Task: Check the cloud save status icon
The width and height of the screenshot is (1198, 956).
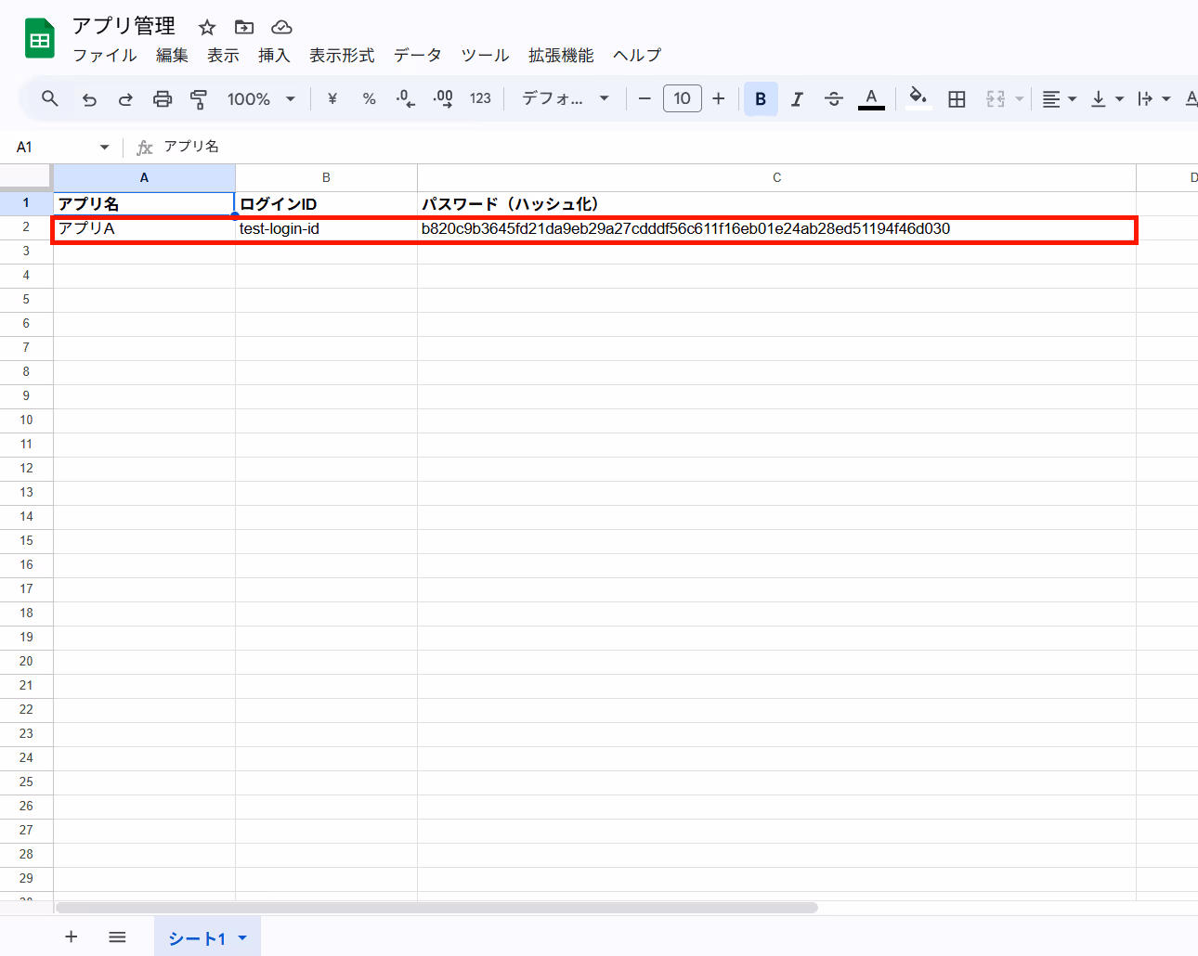Action: pyautogui.click(x=281, y=27)
